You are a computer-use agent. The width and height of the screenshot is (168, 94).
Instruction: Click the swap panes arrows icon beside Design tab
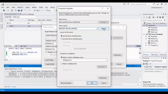(x=16, y=46)
